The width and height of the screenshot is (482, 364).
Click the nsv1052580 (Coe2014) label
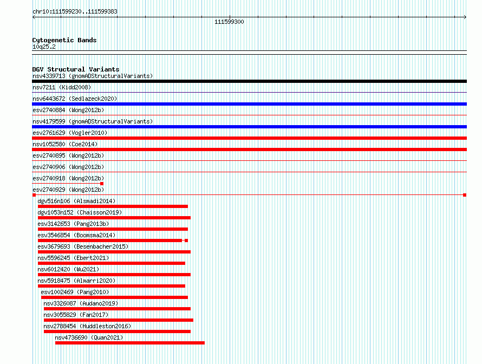click(x=65, y=144)
